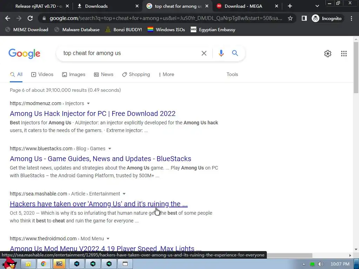Open search Tools
This screenshot has width=359, height=269.
(x=232, y=74)
